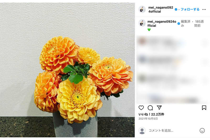
Task: Click the green heart emoji in caption
Action: coord(149,30)
